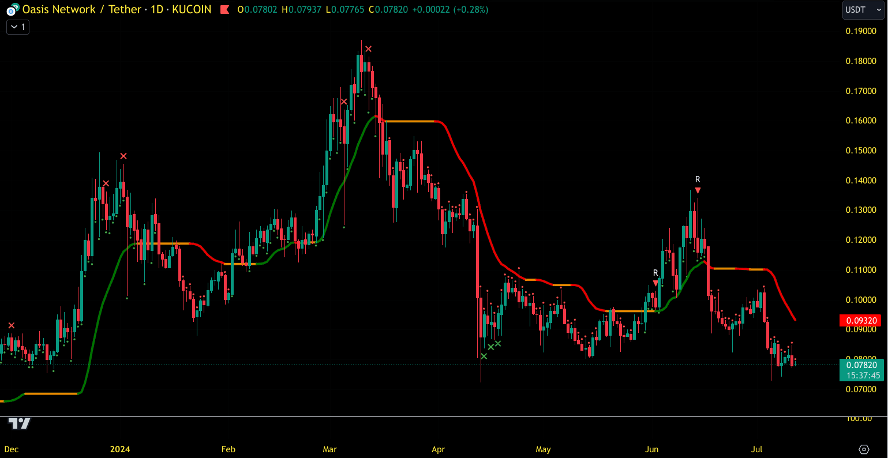Click the 'Feb' label on time axis
Viewport: 888px width, 458px height.
pos(228,449)
